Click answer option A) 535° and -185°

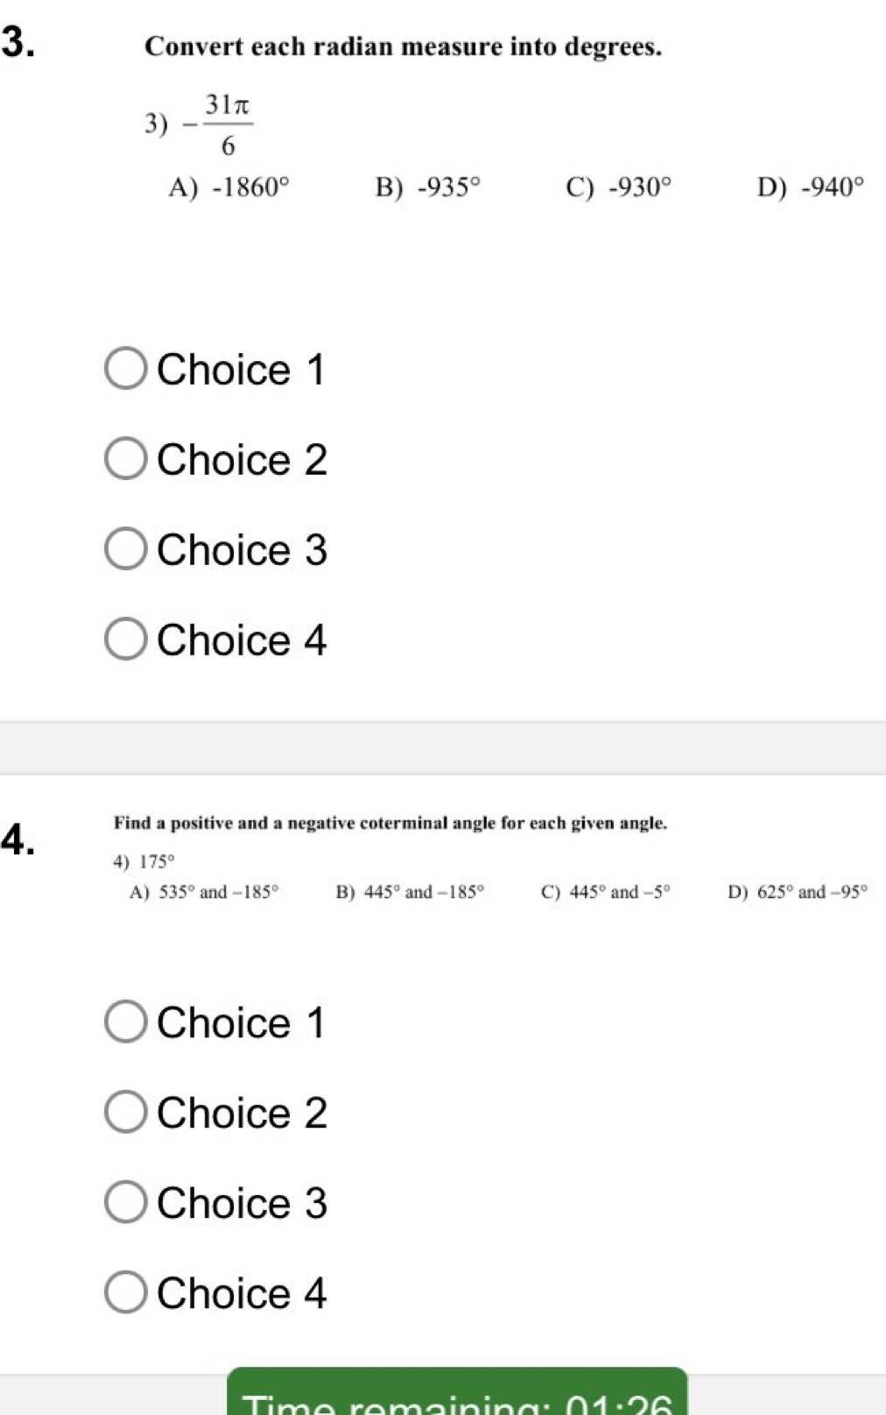click(204, 893)
